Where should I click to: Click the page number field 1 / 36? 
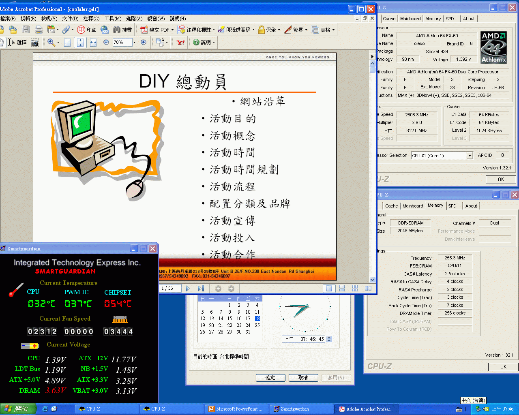point(169,289)
